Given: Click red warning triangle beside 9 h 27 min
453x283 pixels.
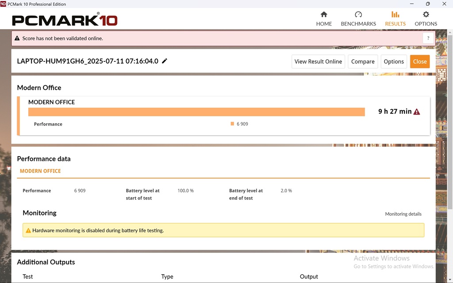Looking at the screenshot, I should click(417, 112).
